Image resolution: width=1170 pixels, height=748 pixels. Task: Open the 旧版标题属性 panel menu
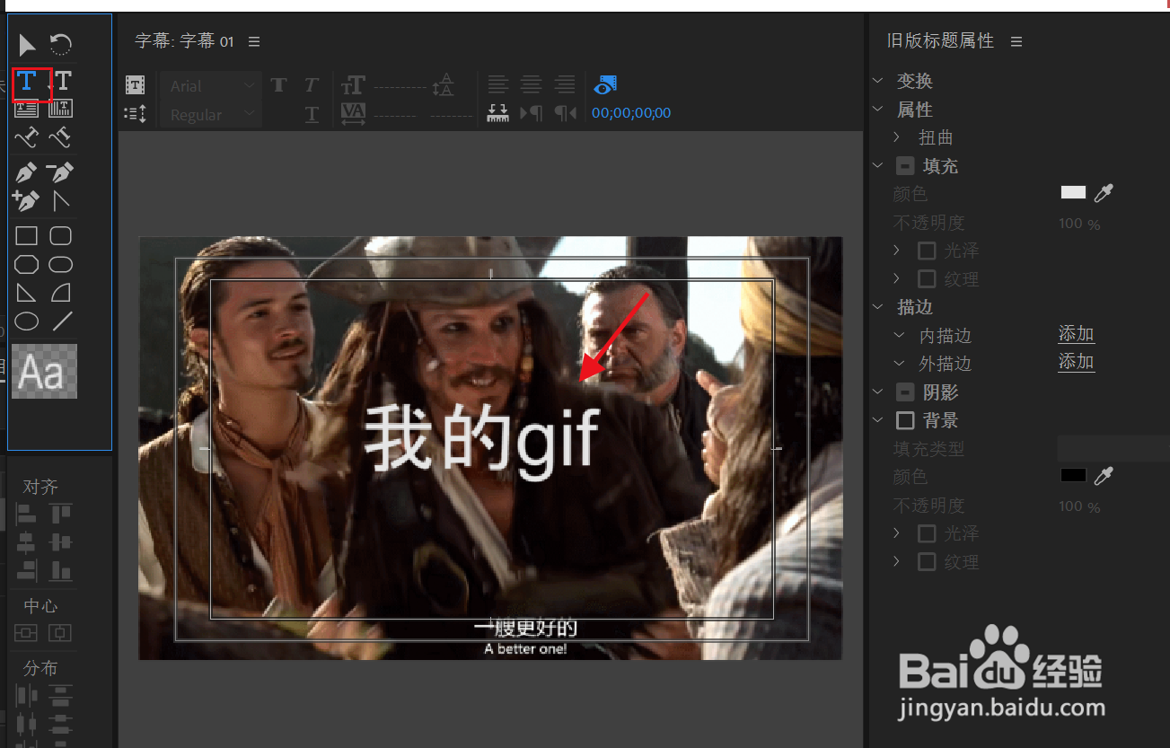click(x=1016, y=41)
